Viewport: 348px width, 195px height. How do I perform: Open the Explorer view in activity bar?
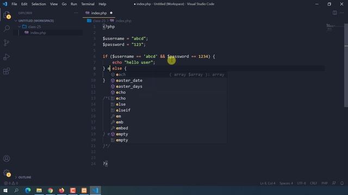[x=7, y=15]
